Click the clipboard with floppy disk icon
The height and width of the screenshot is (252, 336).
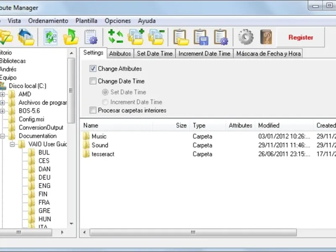click(x=201, y=37)
